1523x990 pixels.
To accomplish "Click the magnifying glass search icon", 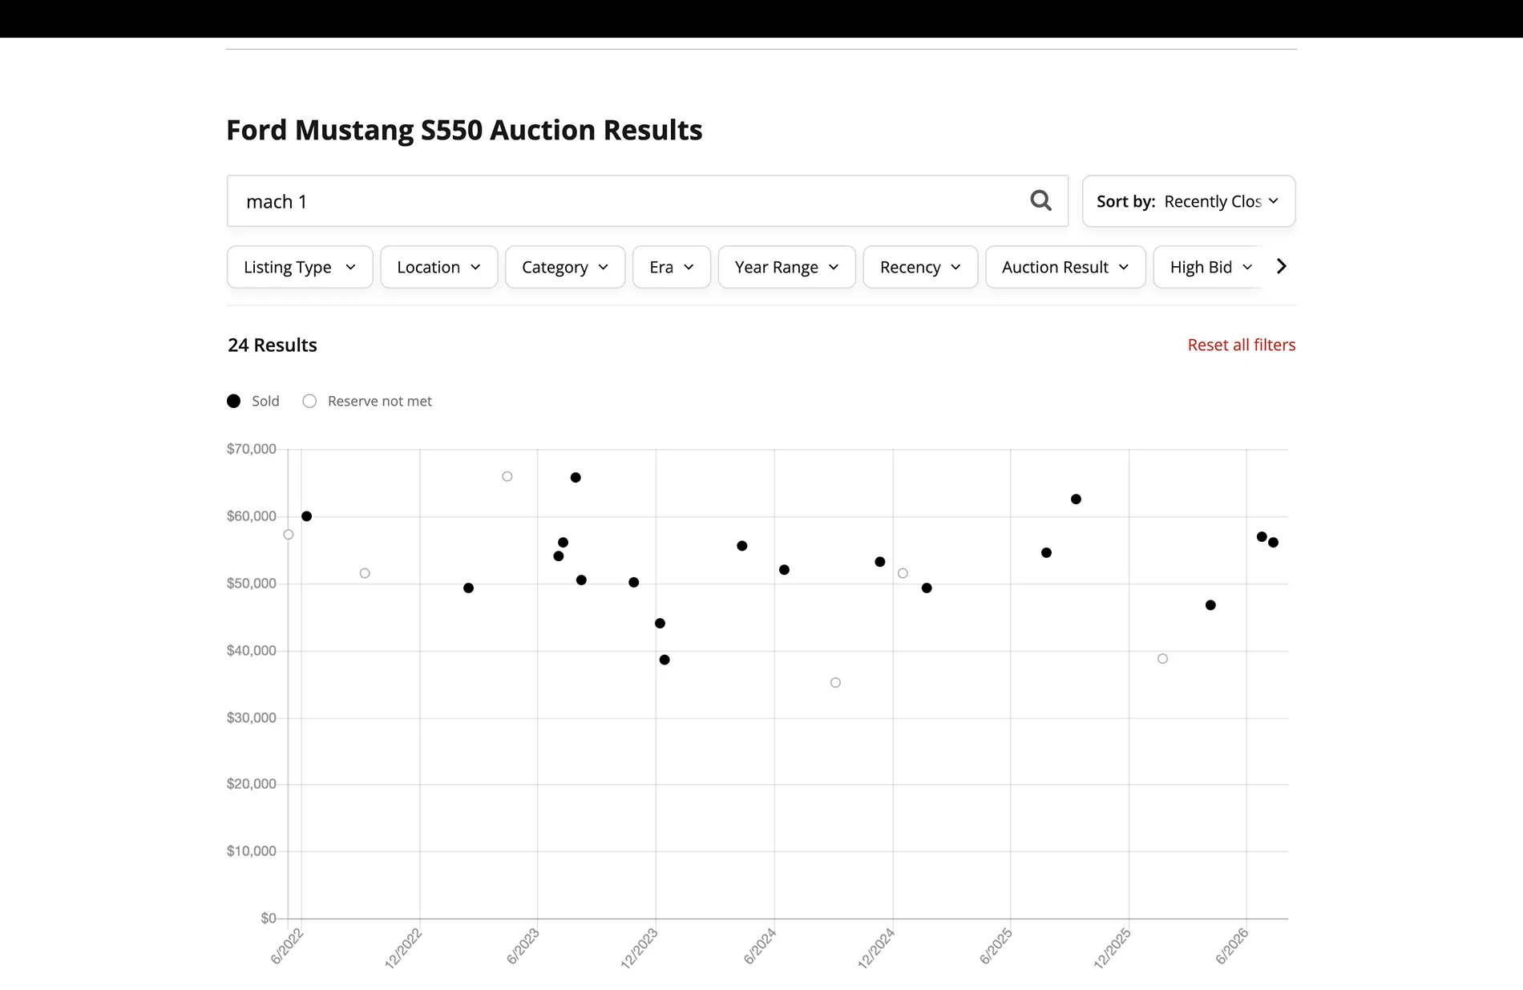I will (1040, 200).
